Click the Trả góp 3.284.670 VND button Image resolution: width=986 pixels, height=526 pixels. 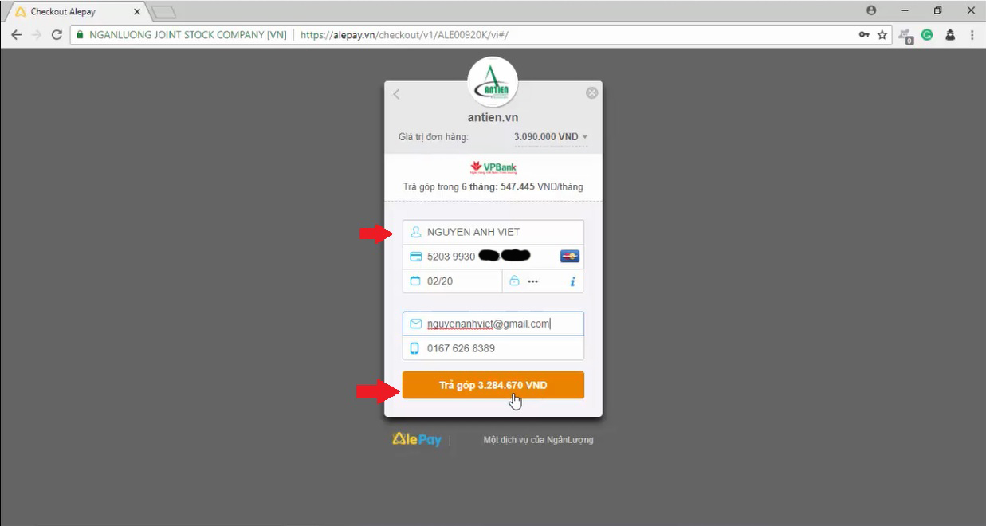click(493, 385)
